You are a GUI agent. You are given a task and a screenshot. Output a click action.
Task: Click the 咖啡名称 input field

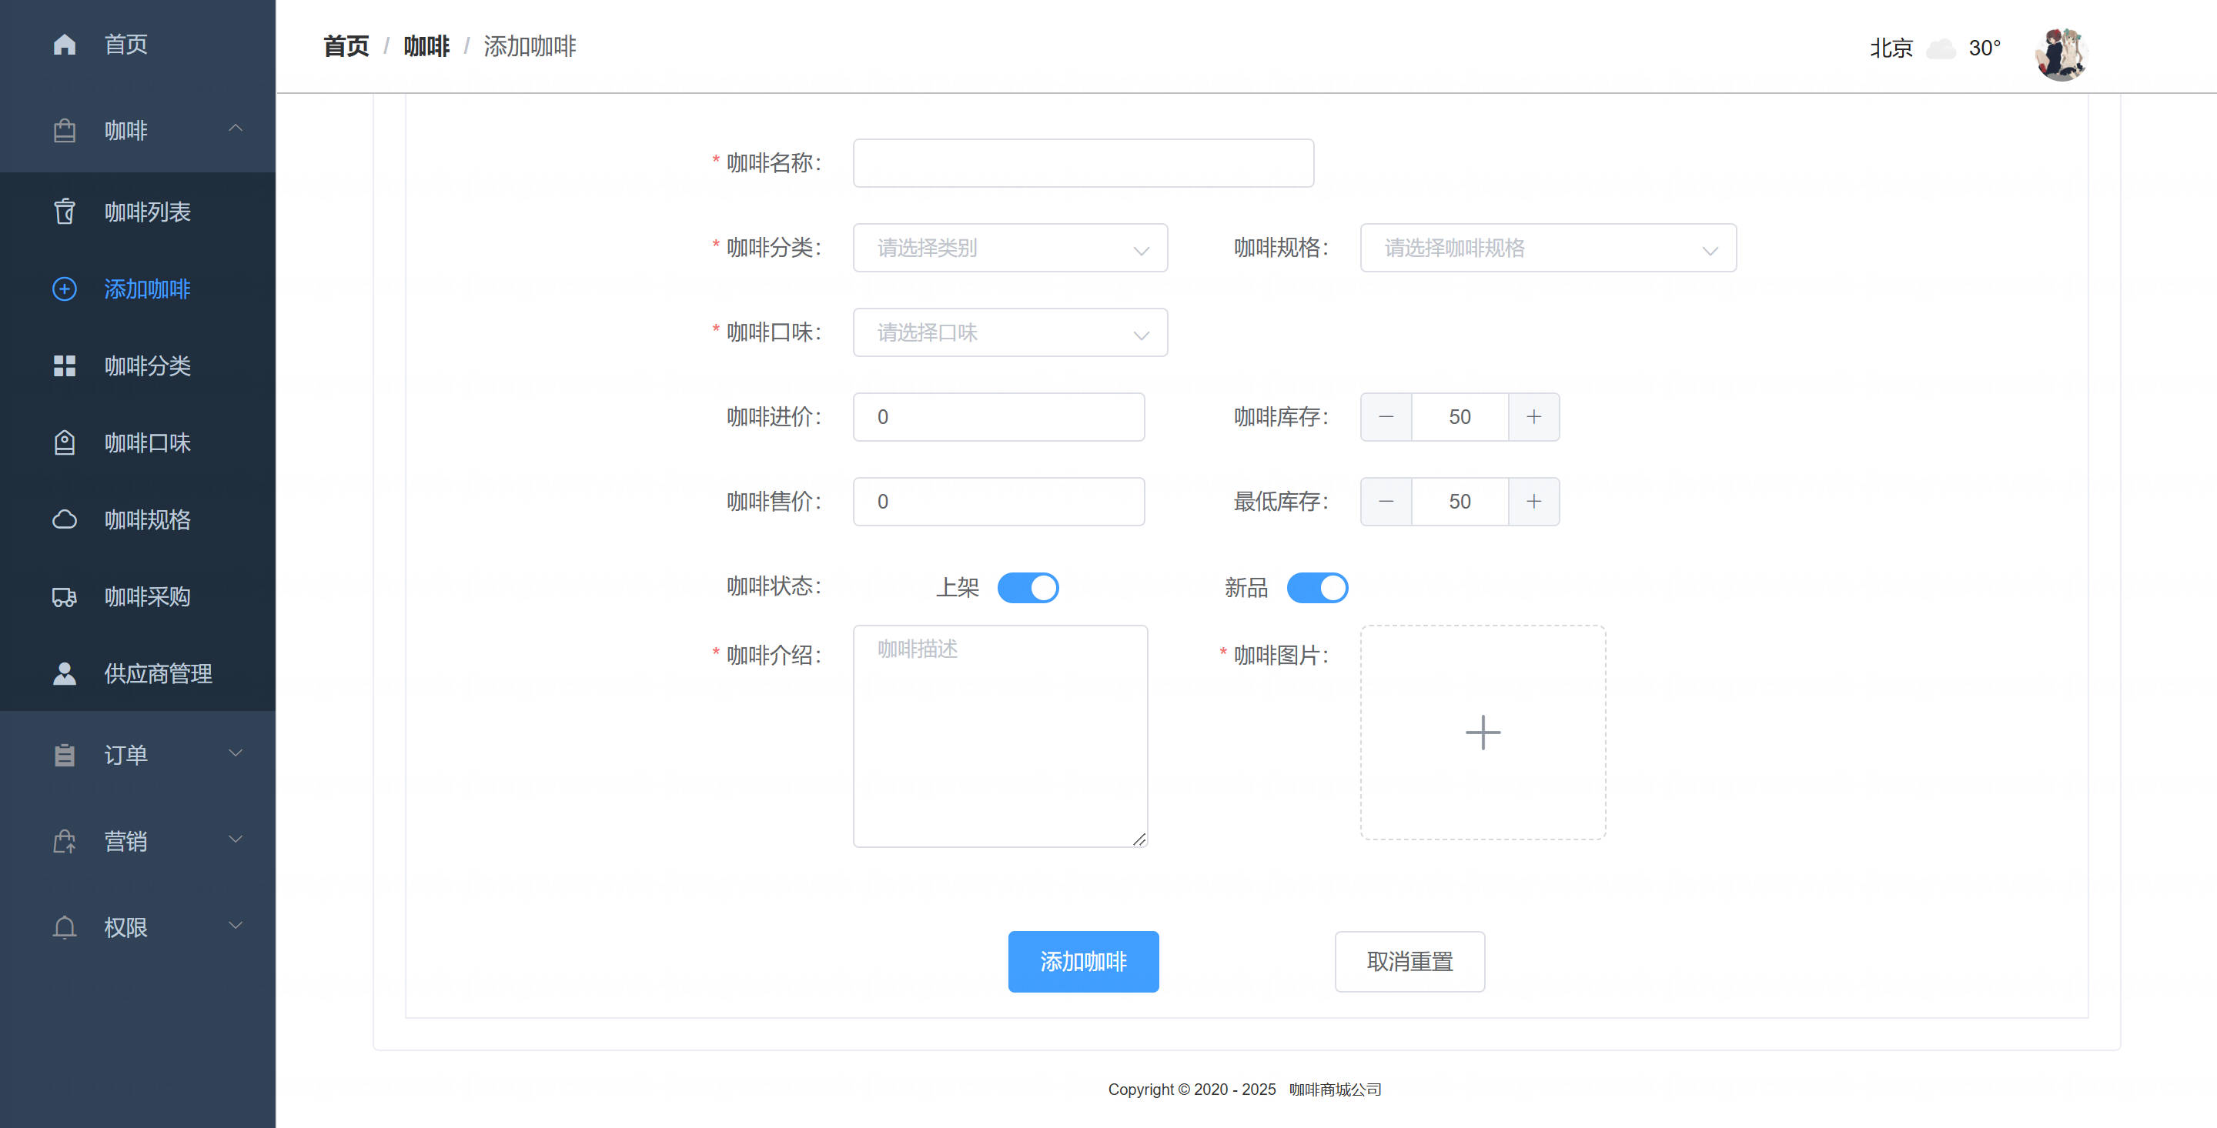click(x=1084, y=162)
